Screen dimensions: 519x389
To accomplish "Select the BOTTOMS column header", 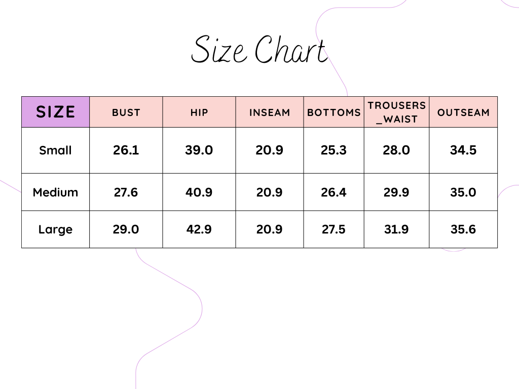I will 334,112.
